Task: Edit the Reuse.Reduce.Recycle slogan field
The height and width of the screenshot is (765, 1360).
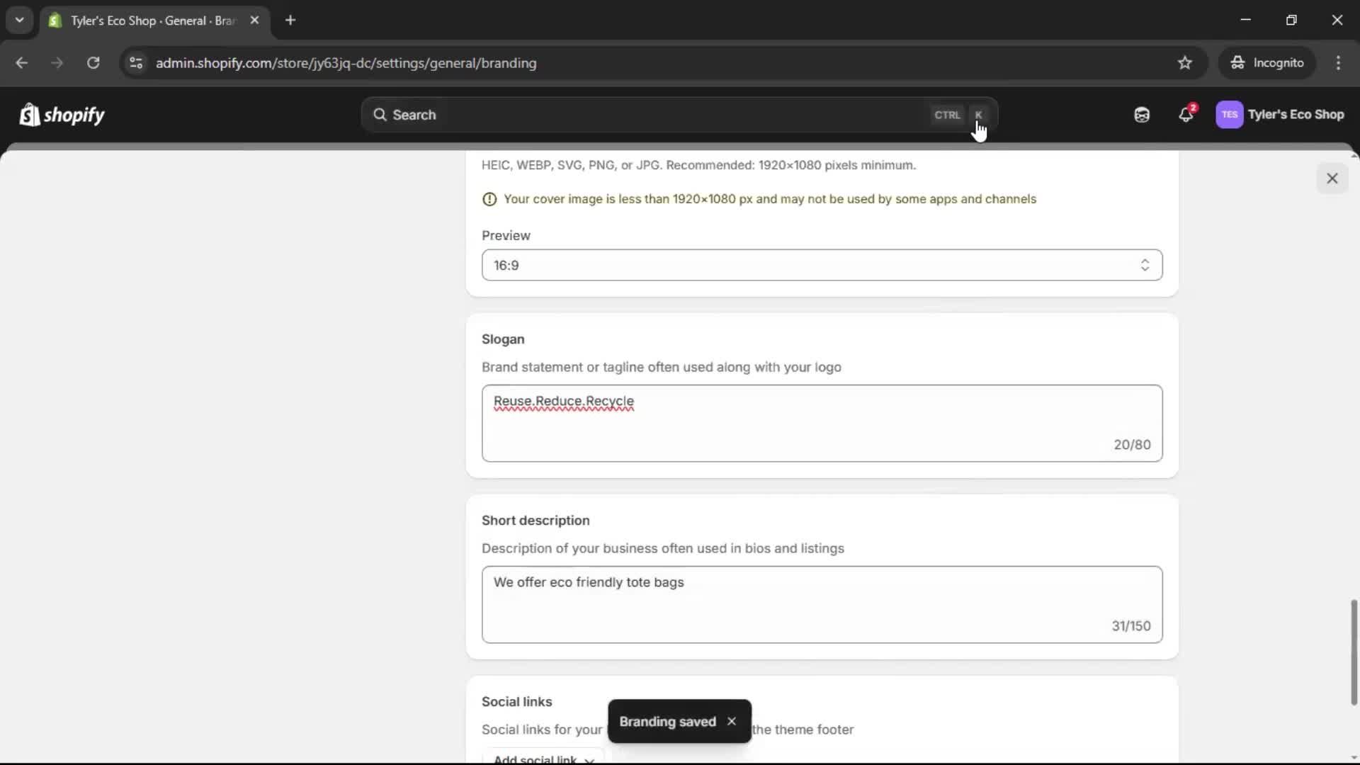Action: (x=820, y=422)
